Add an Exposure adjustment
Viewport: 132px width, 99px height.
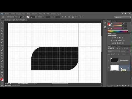[120, 38]
